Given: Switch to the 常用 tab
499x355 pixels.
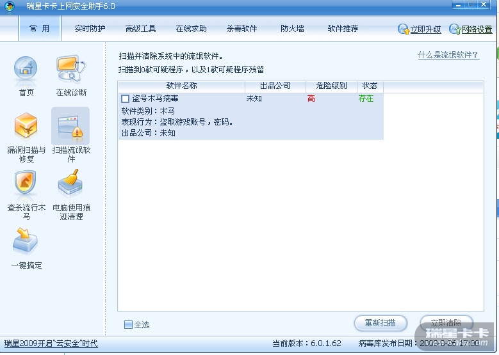Looking at the screenshot, I should point(40,29).
